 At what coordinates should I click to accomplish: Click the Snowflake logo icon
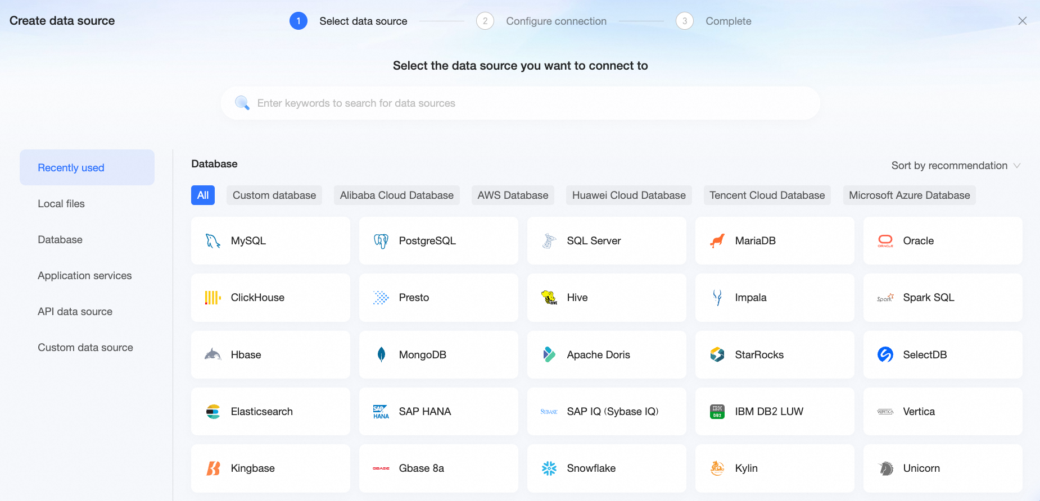pyautogui.click(x=549, y=468)
